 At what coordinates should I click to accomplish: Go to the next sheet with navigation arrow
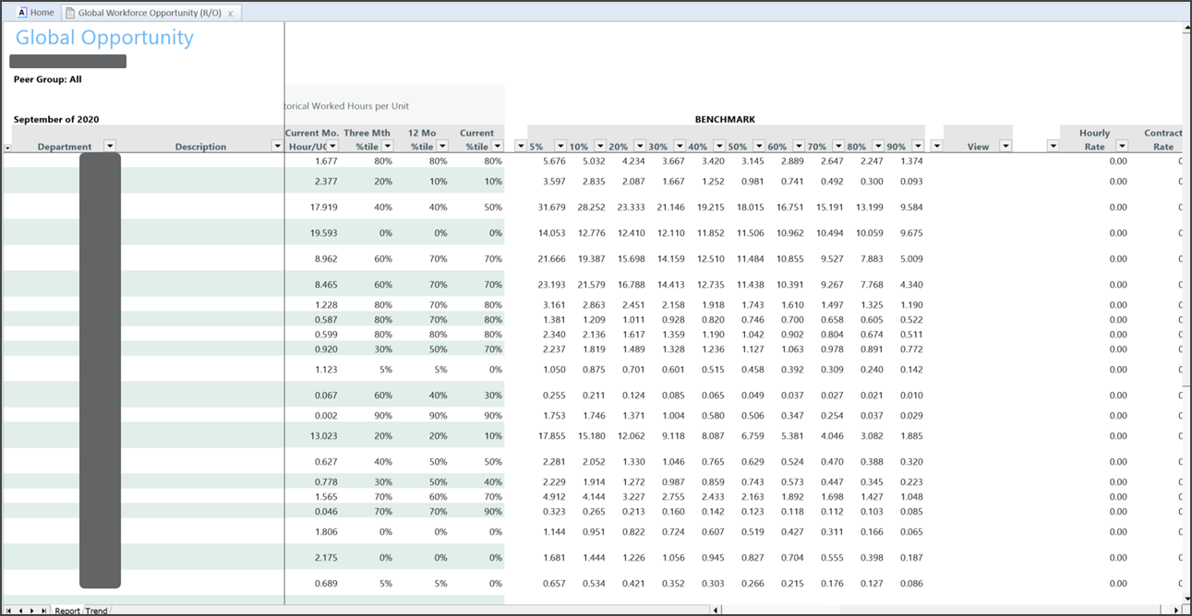(32, 610)
